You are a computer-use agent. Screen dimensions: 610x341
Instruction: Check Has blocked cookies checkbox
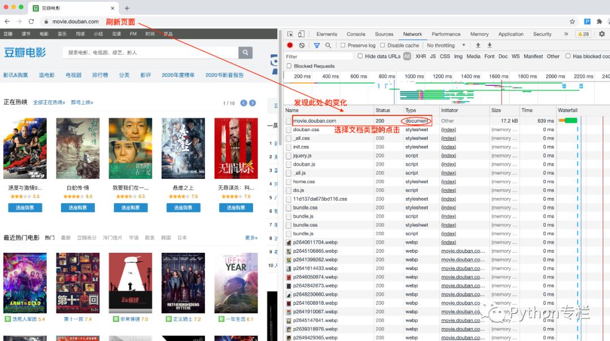coord(568,56)
